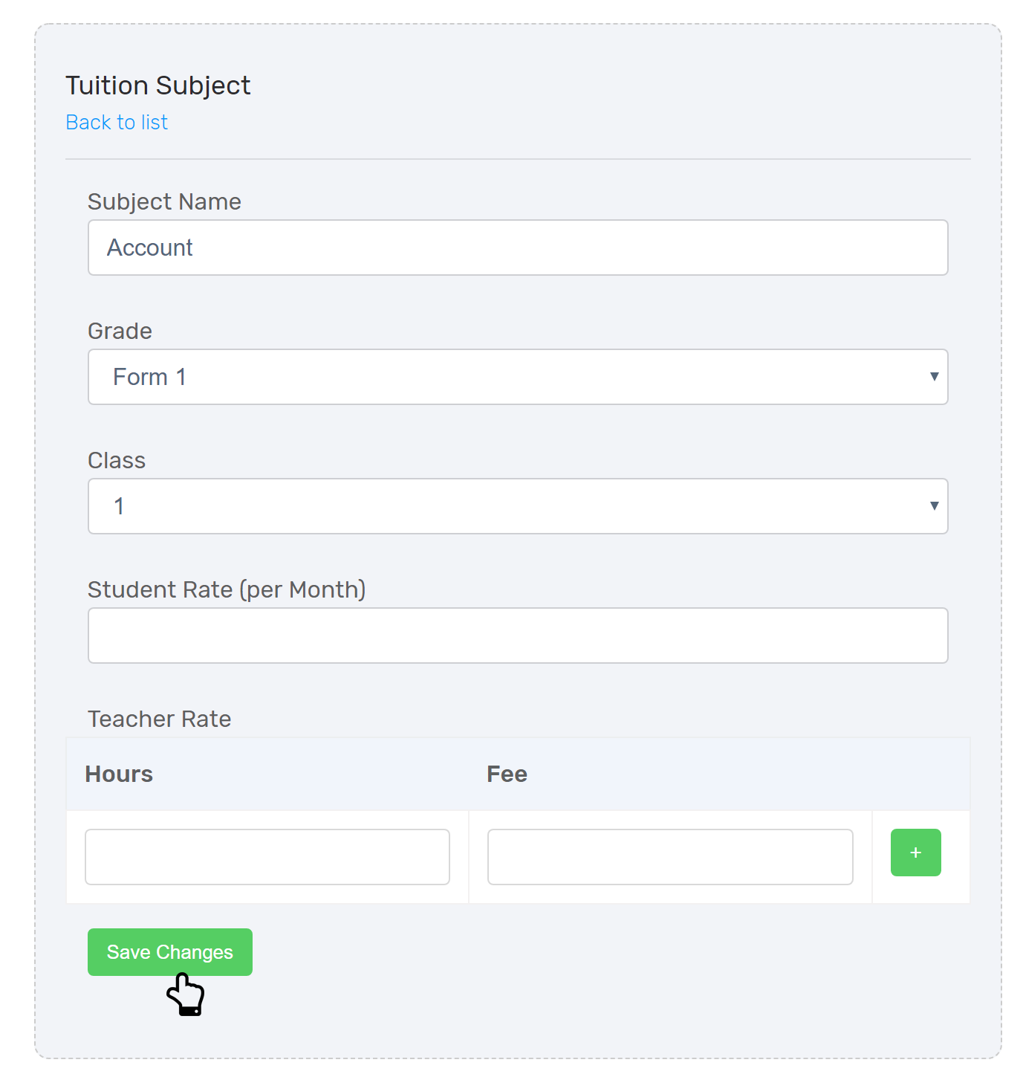
Task: Click the Student Rate (per Month) label
Action: click(227, 589)
